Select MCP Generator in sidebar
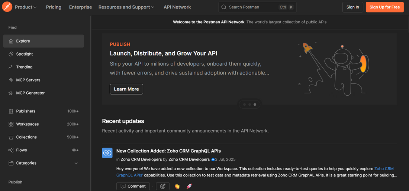The image size is (409, 191). tap(30, 93)
